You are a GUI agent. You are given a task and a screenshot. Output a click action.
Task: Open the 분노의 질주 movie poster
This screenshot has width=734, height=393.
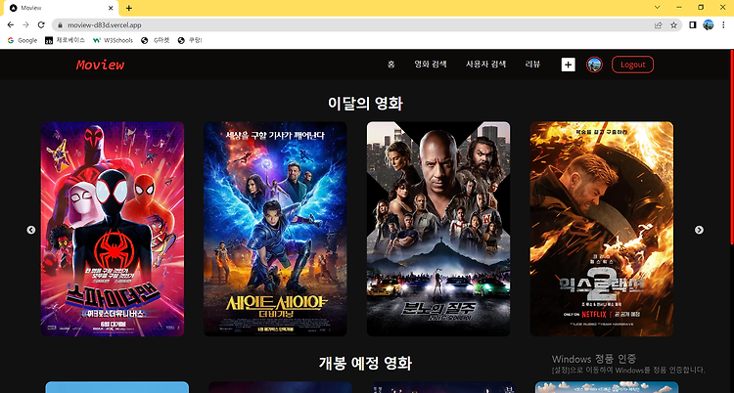438,229
